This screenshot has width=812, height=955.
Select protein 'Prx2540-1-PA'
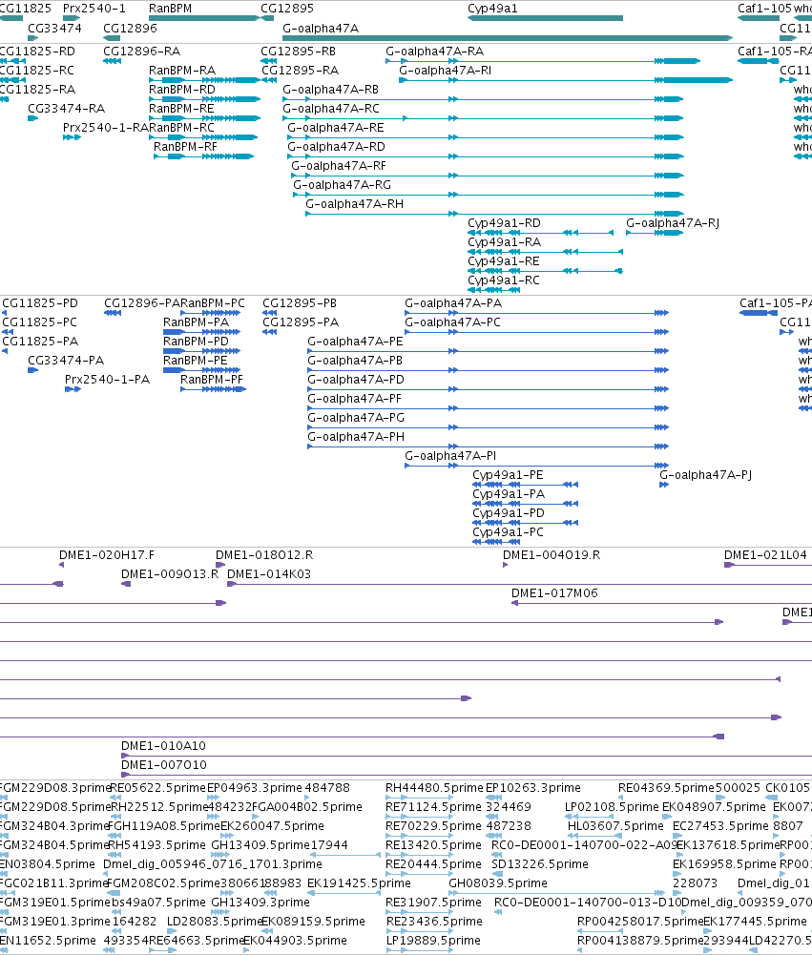107,380
